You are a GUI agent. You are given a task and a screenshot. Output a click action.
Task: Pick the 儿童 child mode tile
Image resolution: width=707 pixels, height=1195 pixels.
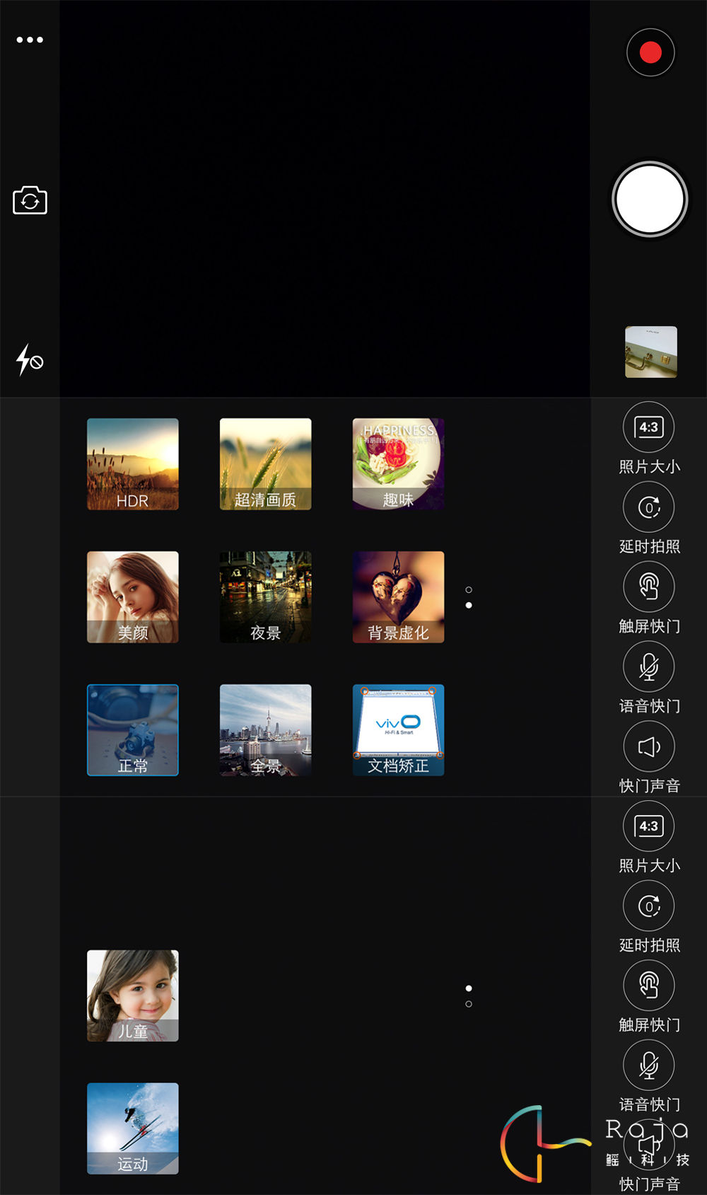[x=133, y=995]
